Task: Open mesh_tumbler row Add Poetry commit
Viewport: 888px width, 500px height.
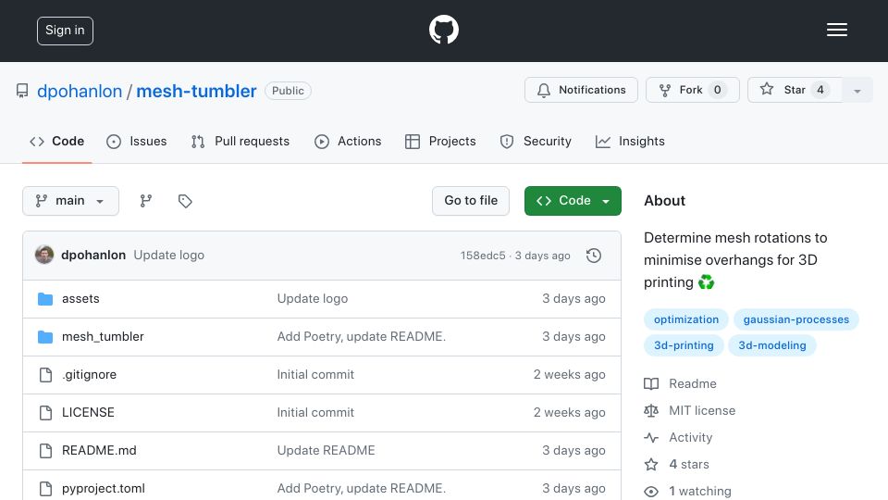Action: point(362,337)
